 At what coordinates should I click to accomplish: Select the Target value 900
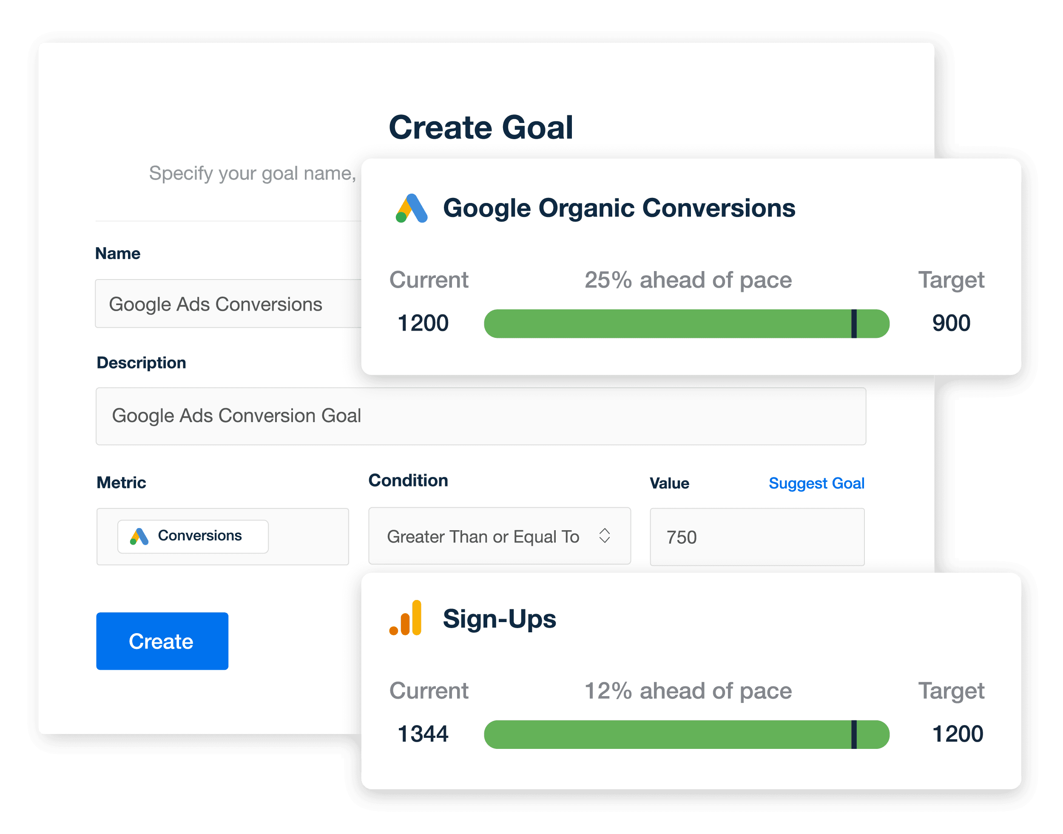click(950, 322)
